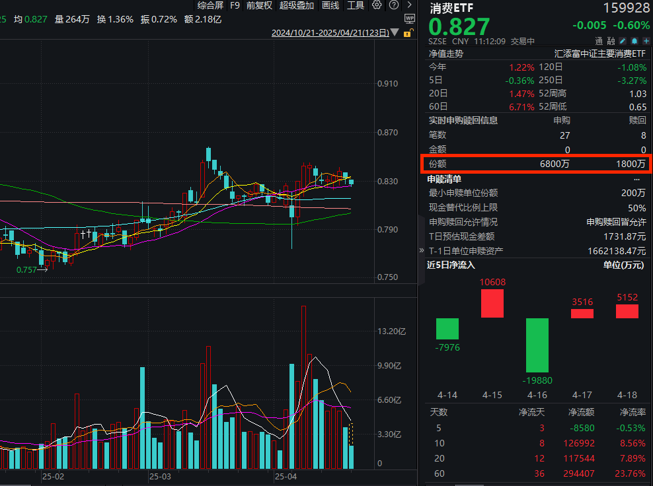Viewport: 653px width, 486px height.
Task: Click the highlighted 份额 row showing 6800万
Action: [x=536, y=164]
